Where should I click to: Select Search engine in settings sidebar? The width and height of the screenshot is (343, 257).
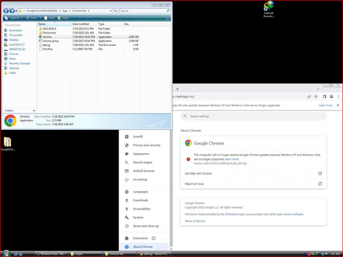[x=143, y=162]
